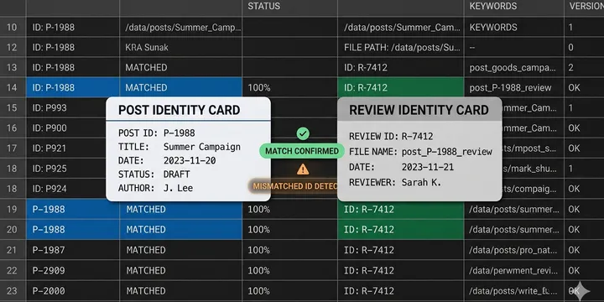Click the REVIEWER value Sarah K.
The image size is (604, 302).
(x=421, y=183)
